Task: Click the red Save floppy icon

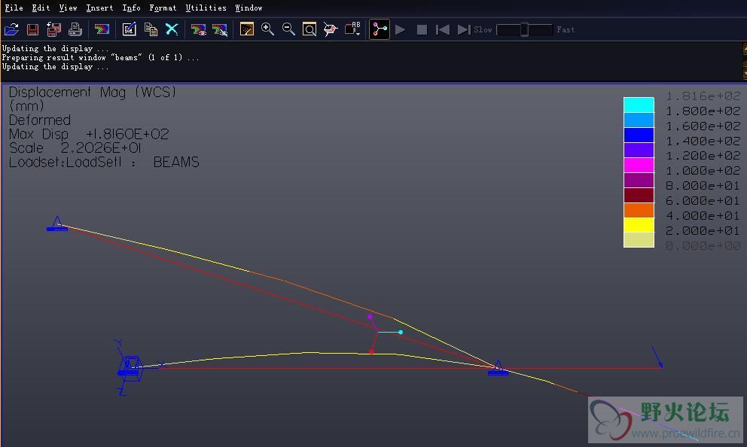Action: (x=32, y=29)
